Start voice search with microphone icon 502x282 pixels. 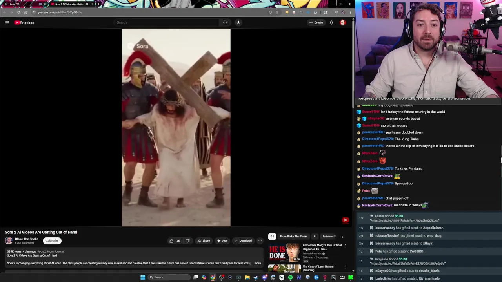tap(238, 22)
